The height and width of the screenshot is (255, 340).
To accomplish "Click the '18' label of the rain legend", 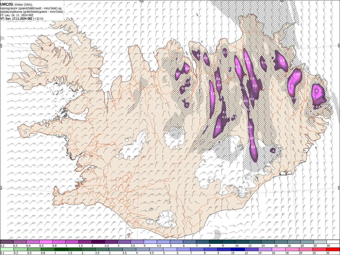I will [x=288, y=253].
